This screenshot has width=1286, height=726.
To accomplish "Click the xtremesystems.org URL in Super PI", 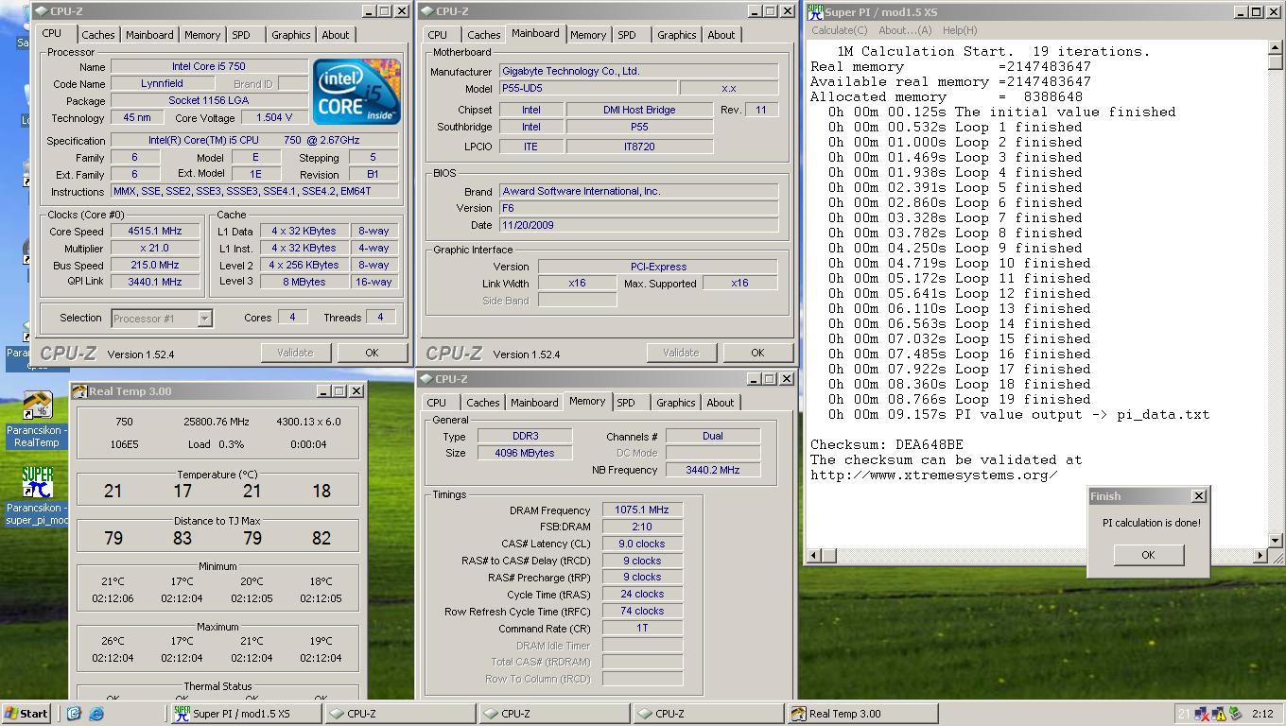I will tap(933, 475).
